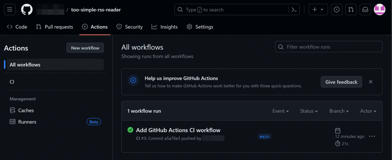
Task: Open the Issues icon in header
Action: [336, 10]
